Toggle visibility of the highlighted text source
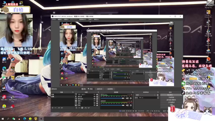This screenshot has height=121, width=215. tap(95, 99)
